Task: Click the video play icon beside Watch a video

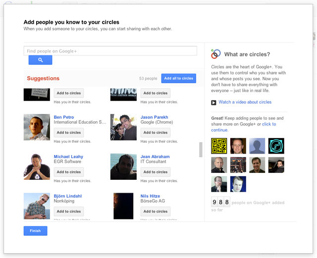Action: [x=213, y=103]
